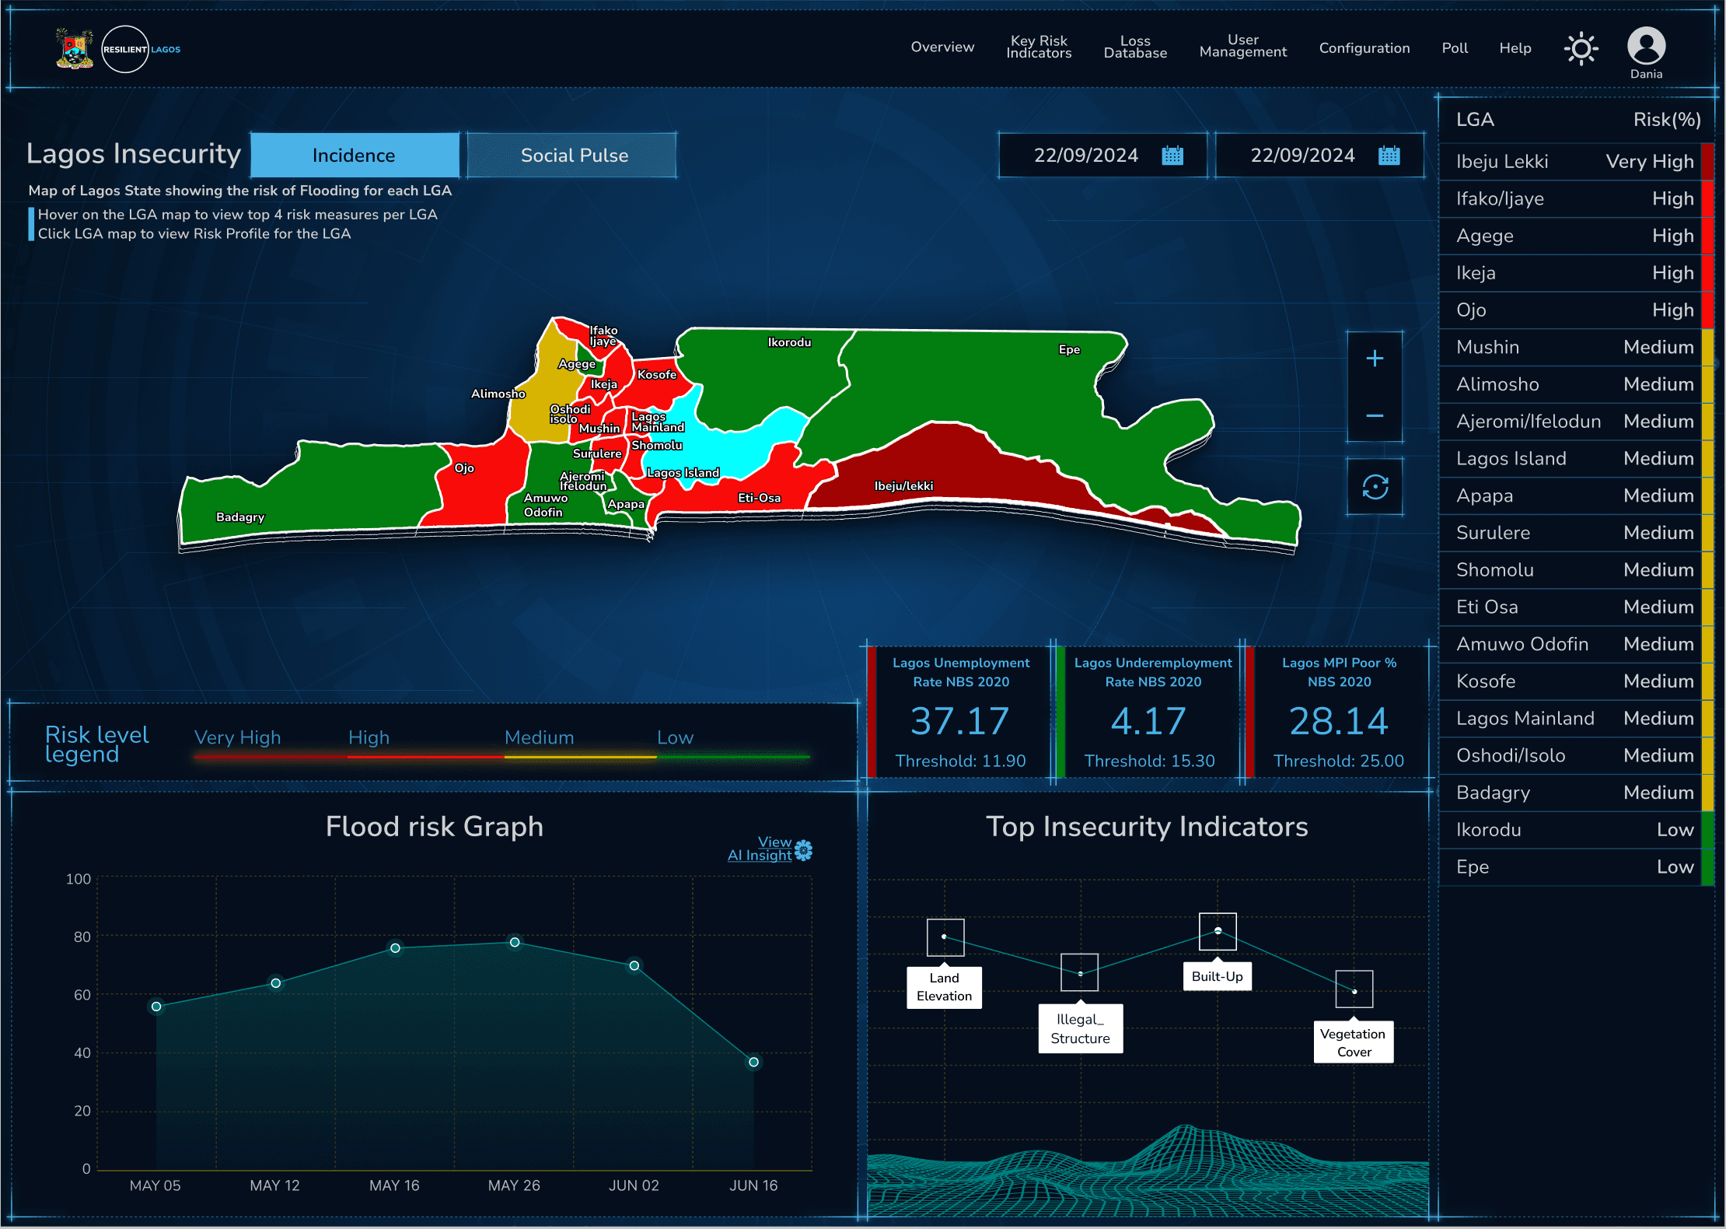Image resolution: width=1726 pixels, height=1229 pixels.
Task: Click the start date field 22/09/2024
Action: pyautogui.click(x=1102, y=156)
